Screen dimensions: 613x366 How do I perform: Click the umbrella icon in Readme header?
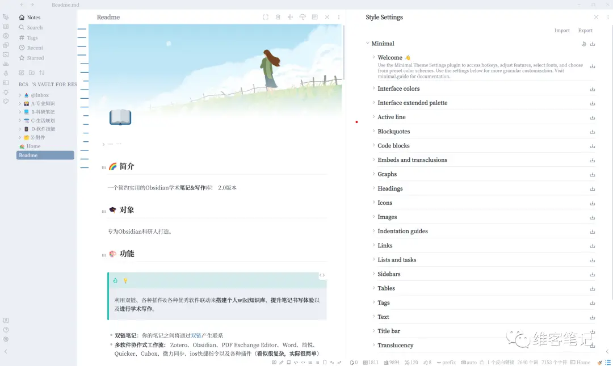(x=303, y=17)
